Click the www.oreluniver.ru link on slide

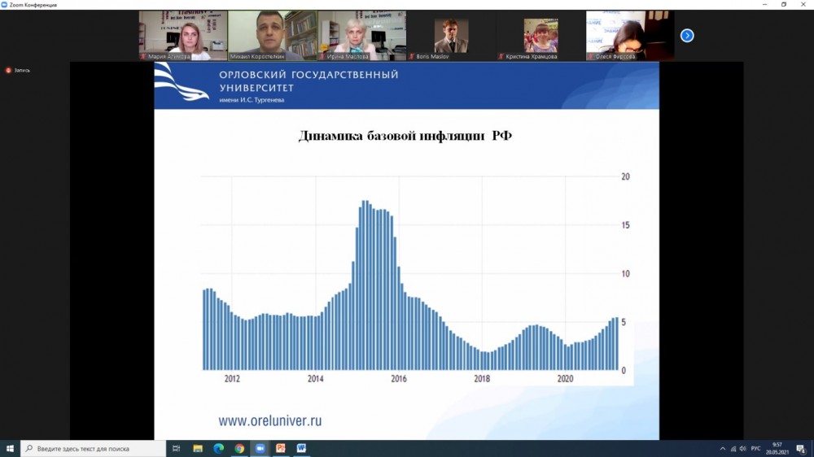(269, 420)
